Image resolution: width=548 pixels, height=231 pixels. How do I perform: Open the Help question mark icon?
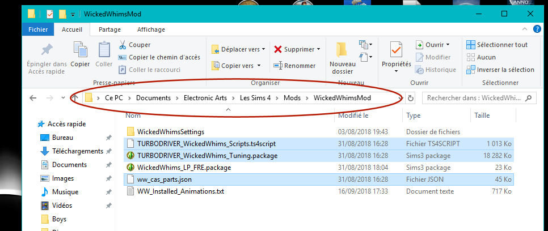(537, 29)
